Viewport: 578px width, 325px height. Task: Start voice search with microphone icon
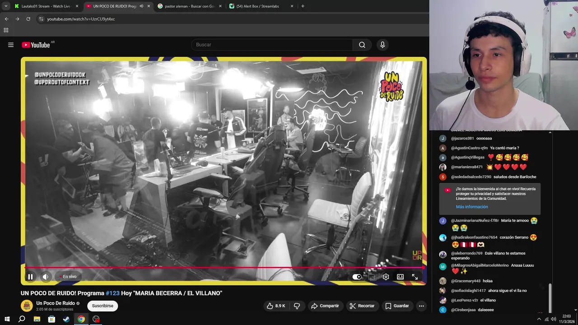coord(382,45)
